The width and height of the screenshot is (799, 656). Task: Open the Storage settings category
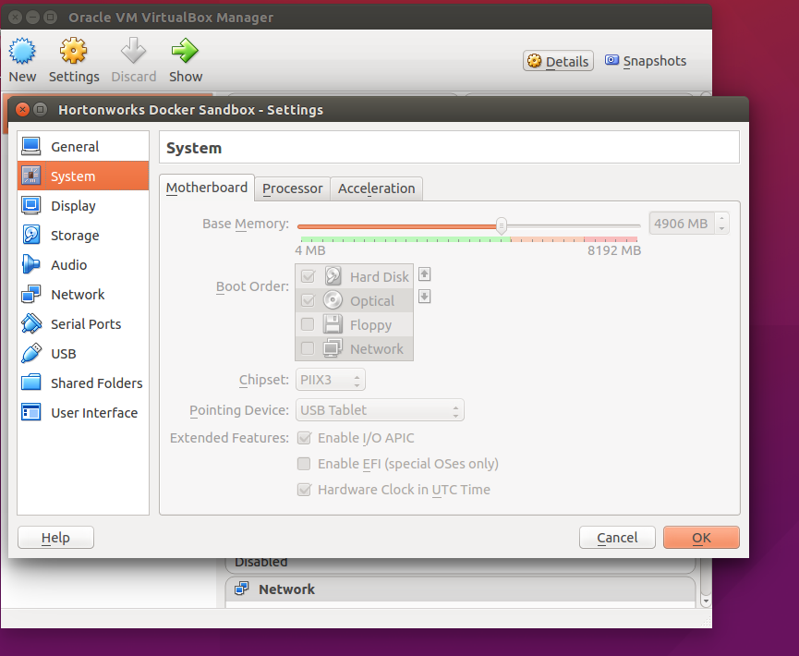[83, 236]
